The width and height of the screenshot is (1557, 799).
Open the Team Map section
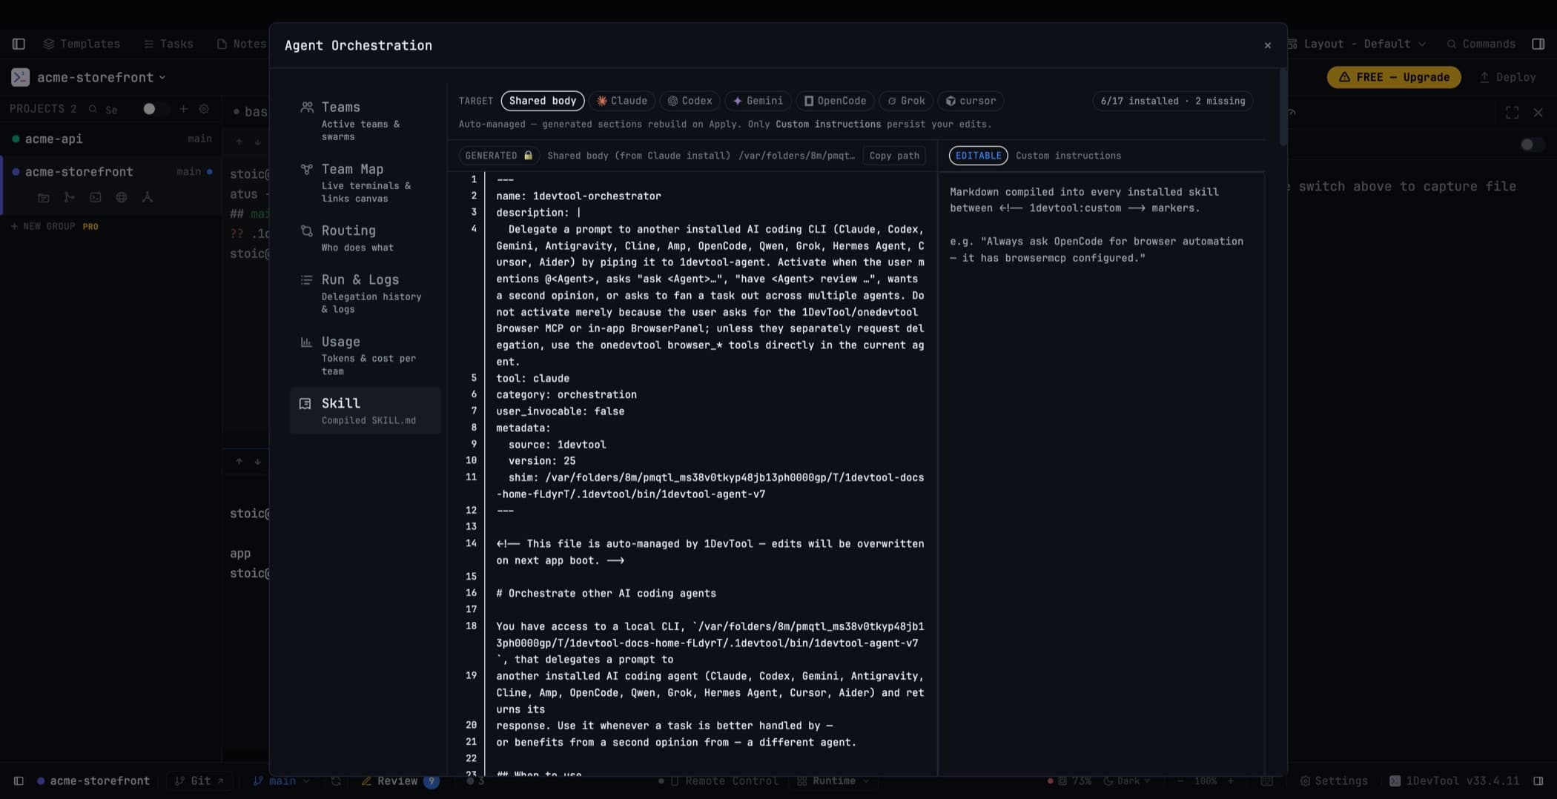coord(366,182)
